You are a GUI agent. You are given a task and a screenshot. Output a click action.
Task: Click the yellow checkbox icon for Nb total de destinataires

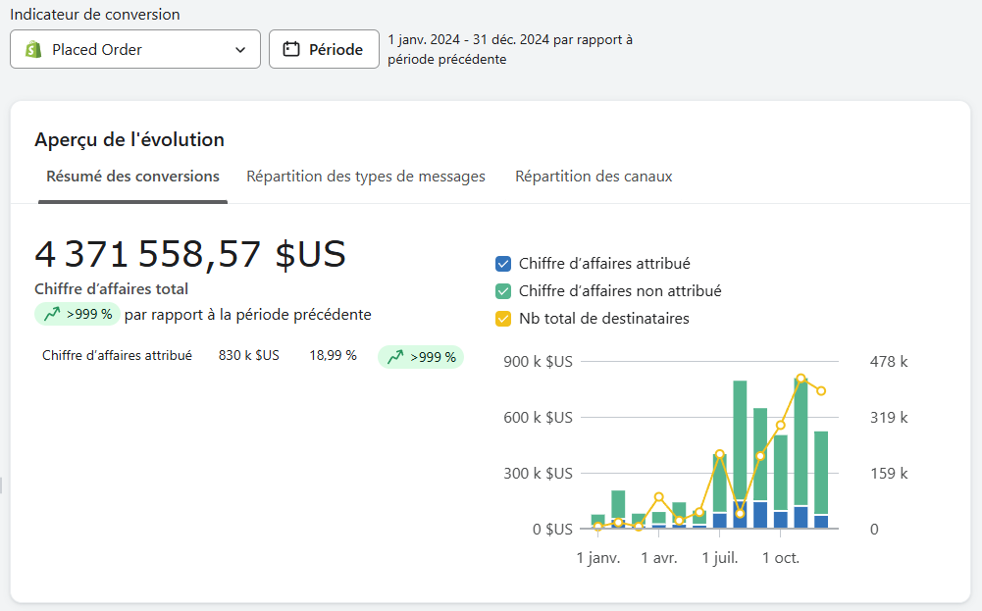click(x=504, y=318)
